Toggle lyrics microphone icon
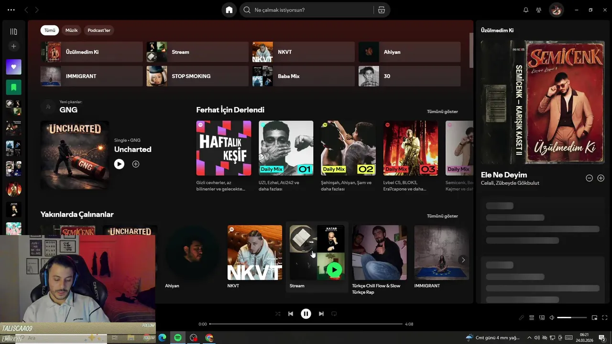The width and height of the screenshot is (612, 344). coord(522,318)
